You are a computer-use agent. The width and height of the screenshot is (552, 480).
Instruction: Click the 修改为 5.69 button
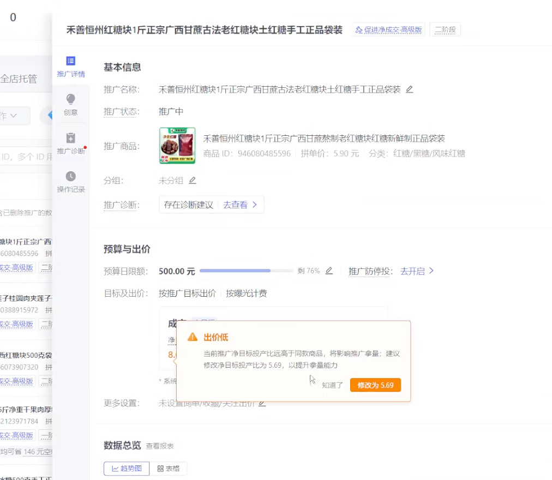tap(375, 385)
